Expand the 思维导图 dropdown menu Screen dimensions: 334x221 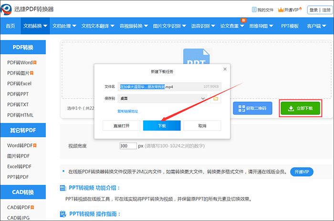(271, 26)
